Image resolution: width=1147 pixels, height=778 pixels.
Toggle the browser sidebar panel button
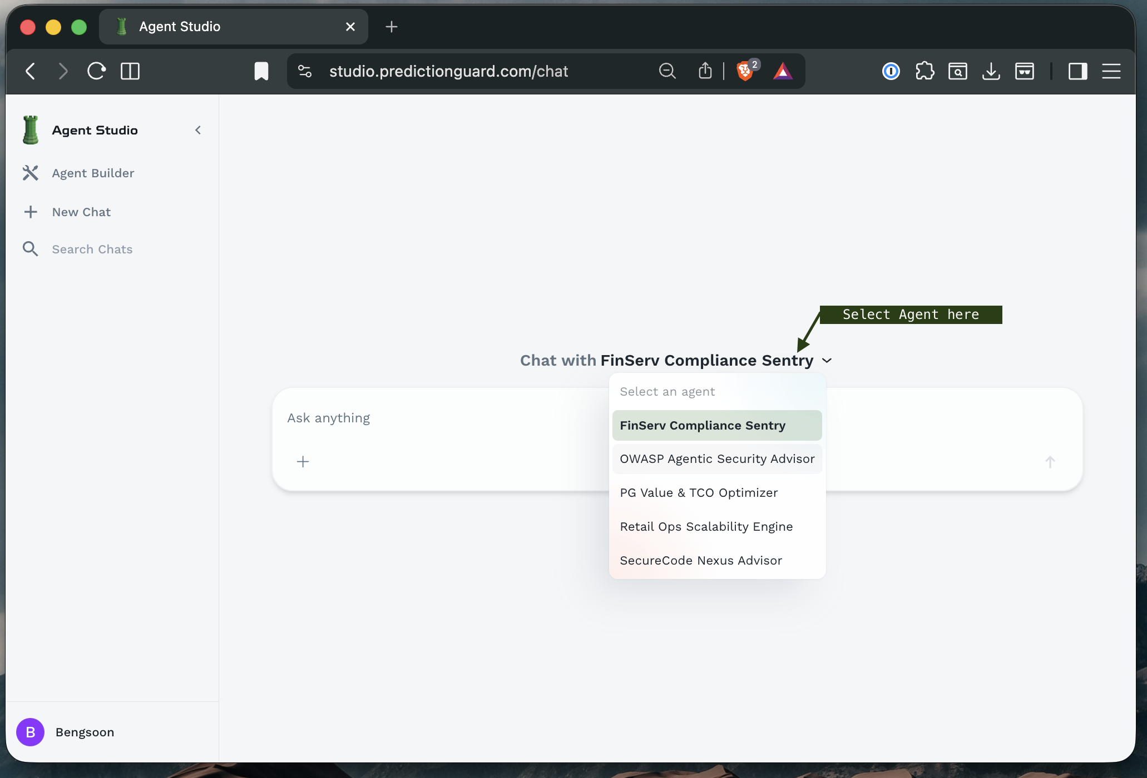pyautogui.click(x=1077, y=71)
